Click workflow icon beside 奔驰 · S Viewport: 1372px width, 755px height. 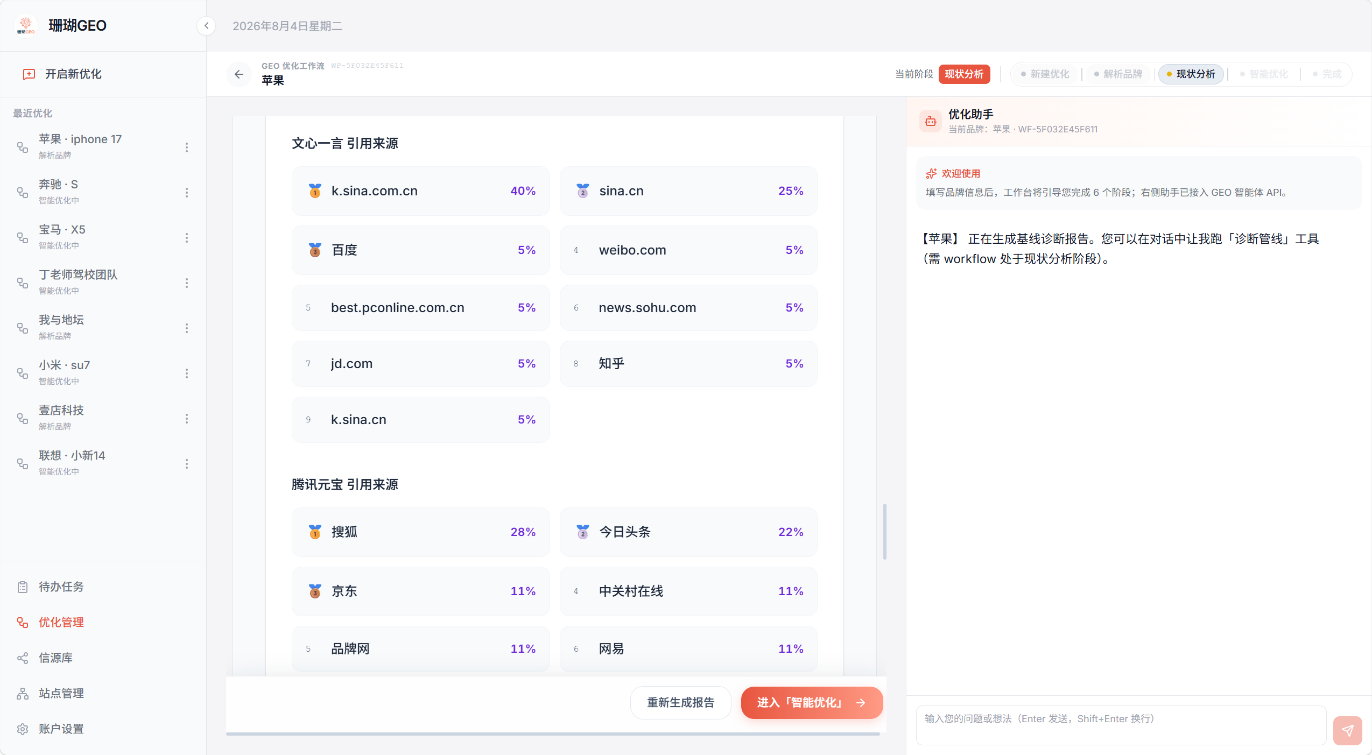coord(23,192)
